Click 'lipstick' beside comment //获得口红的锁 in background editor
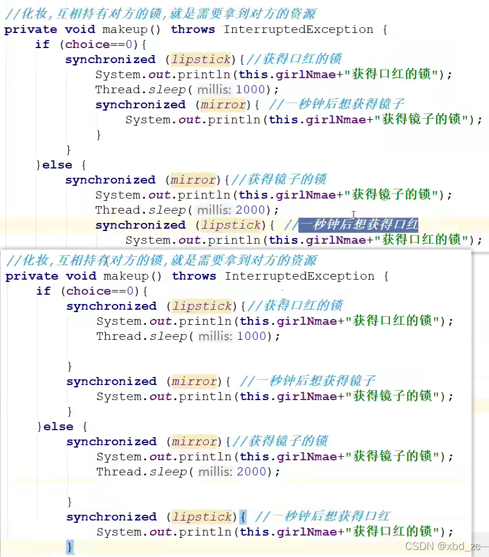 [201, 59]
